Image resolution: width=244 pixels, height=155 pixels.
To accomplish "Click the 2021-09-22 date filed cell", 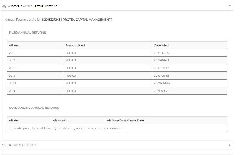I will coord(162,91).
